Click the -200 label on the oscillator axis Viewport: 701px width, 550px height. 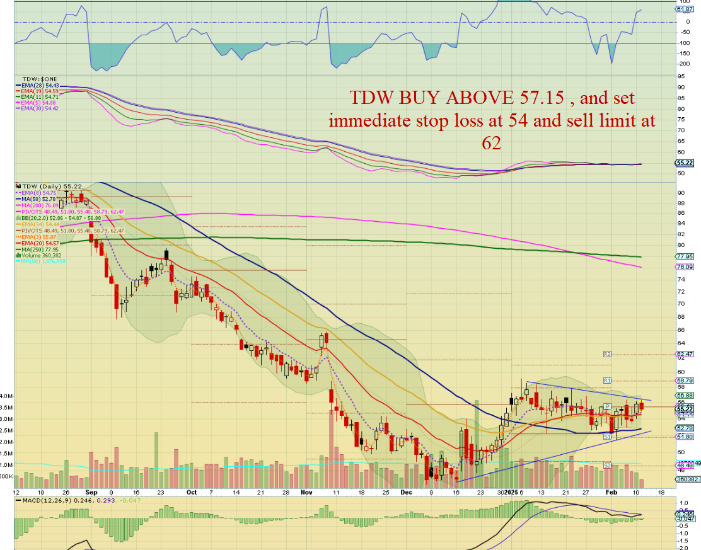pos(685,64)
